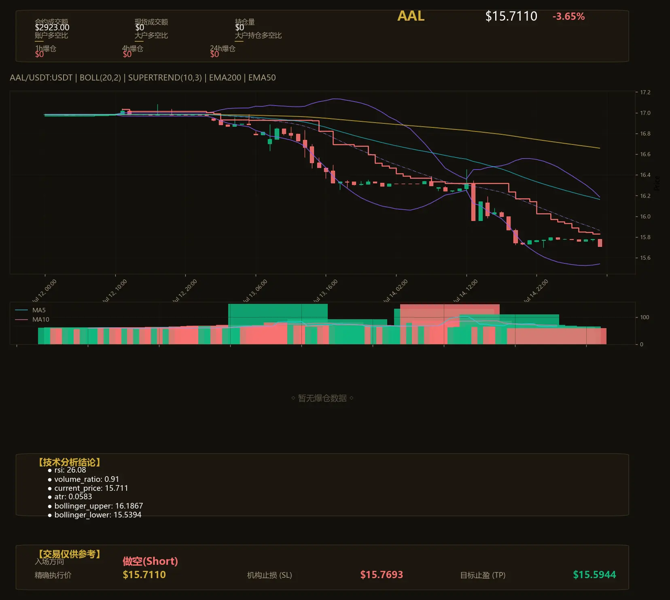Click the MA10 legend entry

(x=32, y=320)
